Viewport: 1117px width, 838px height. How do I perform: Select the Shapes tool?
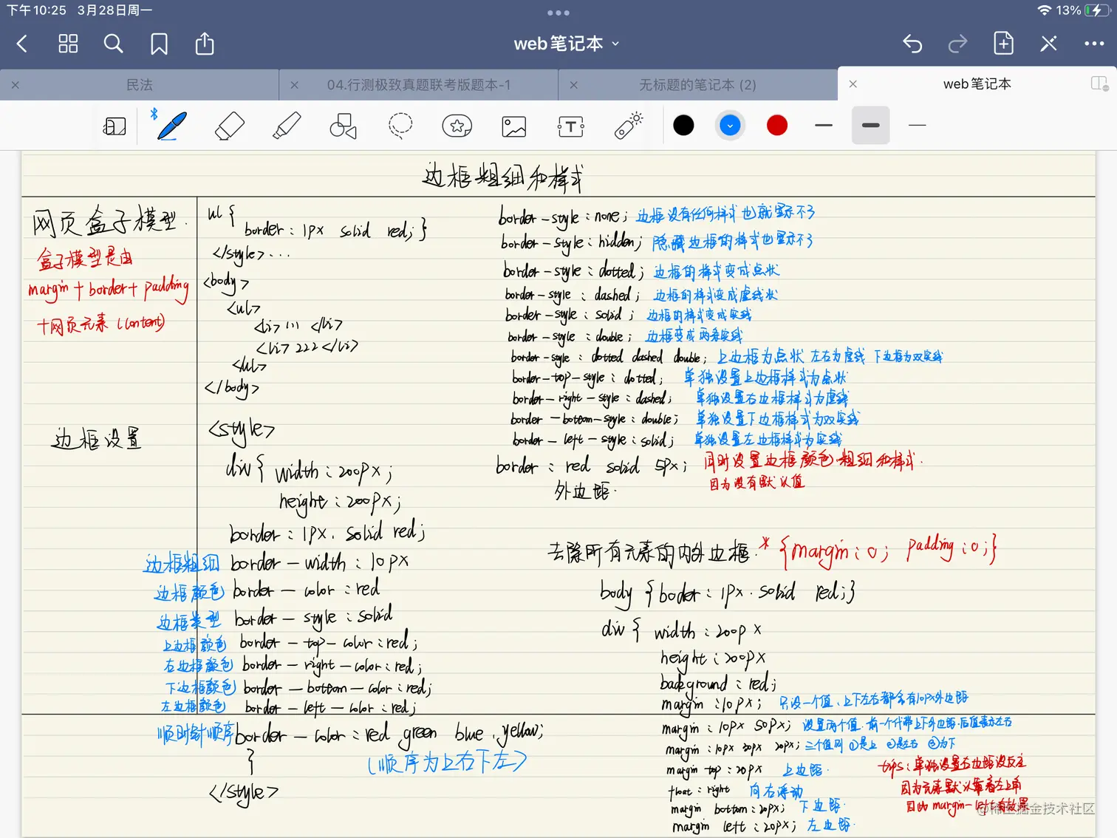click(343, 126)
